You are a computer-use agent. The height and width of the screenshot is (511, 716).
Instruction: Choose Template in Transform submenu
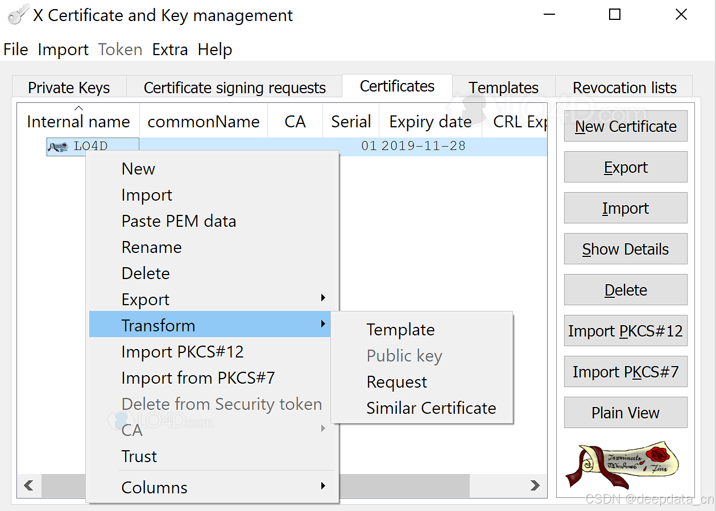tap(423, 330)
